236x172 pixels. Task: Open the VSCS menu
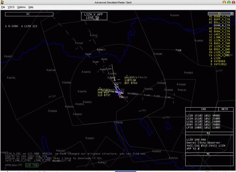click(x=11, y=7)
